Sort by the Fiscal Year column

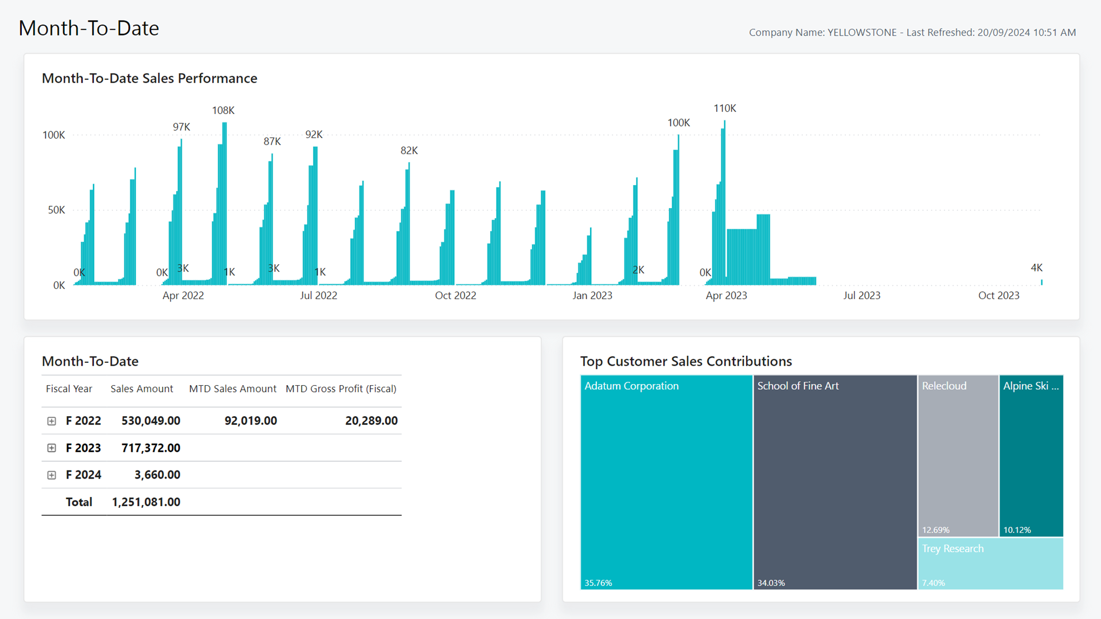click(68, 389)
